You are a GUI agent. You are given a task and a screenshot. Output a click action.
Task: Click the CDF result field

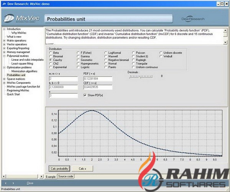tap(98, 87)
